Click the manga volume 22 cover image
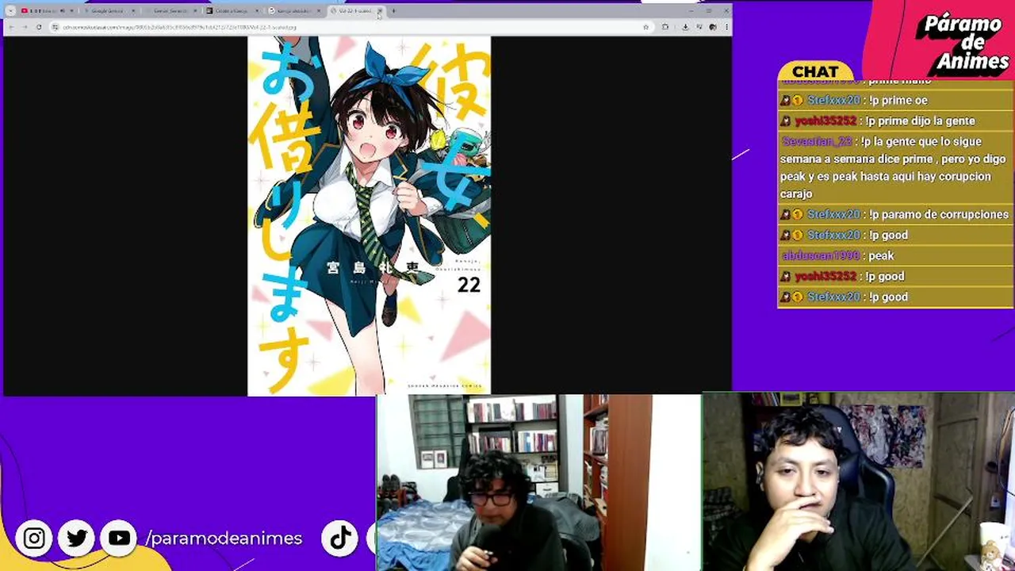1015x571 pixels. tap(370, 216)
